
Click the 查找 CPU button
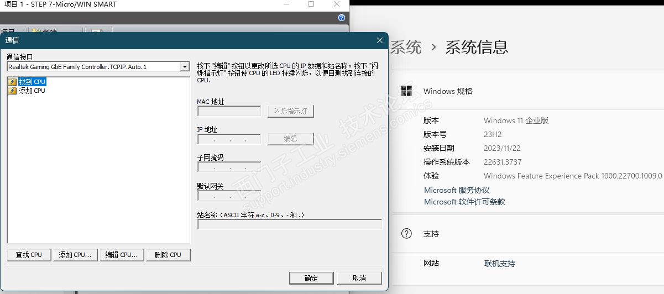[29, 255]
